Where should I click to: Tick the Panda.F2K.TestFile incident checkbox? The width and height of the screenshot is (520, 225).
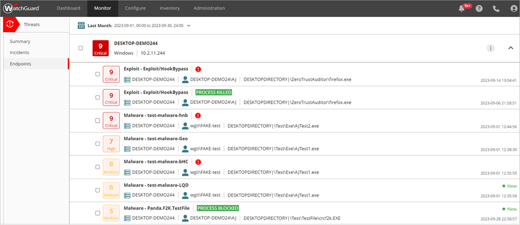point(97,214)
